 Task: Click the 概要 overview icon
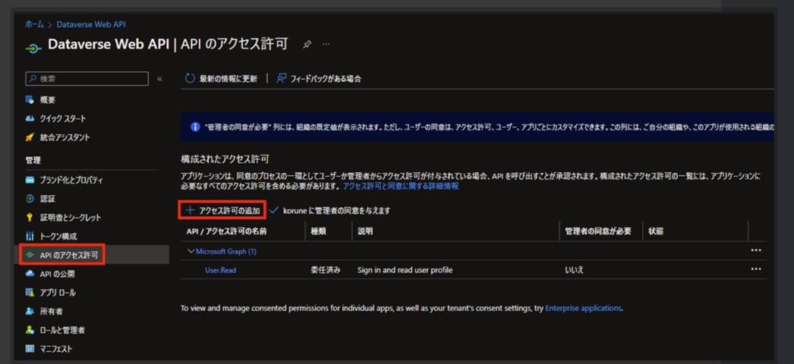(30, 100)
